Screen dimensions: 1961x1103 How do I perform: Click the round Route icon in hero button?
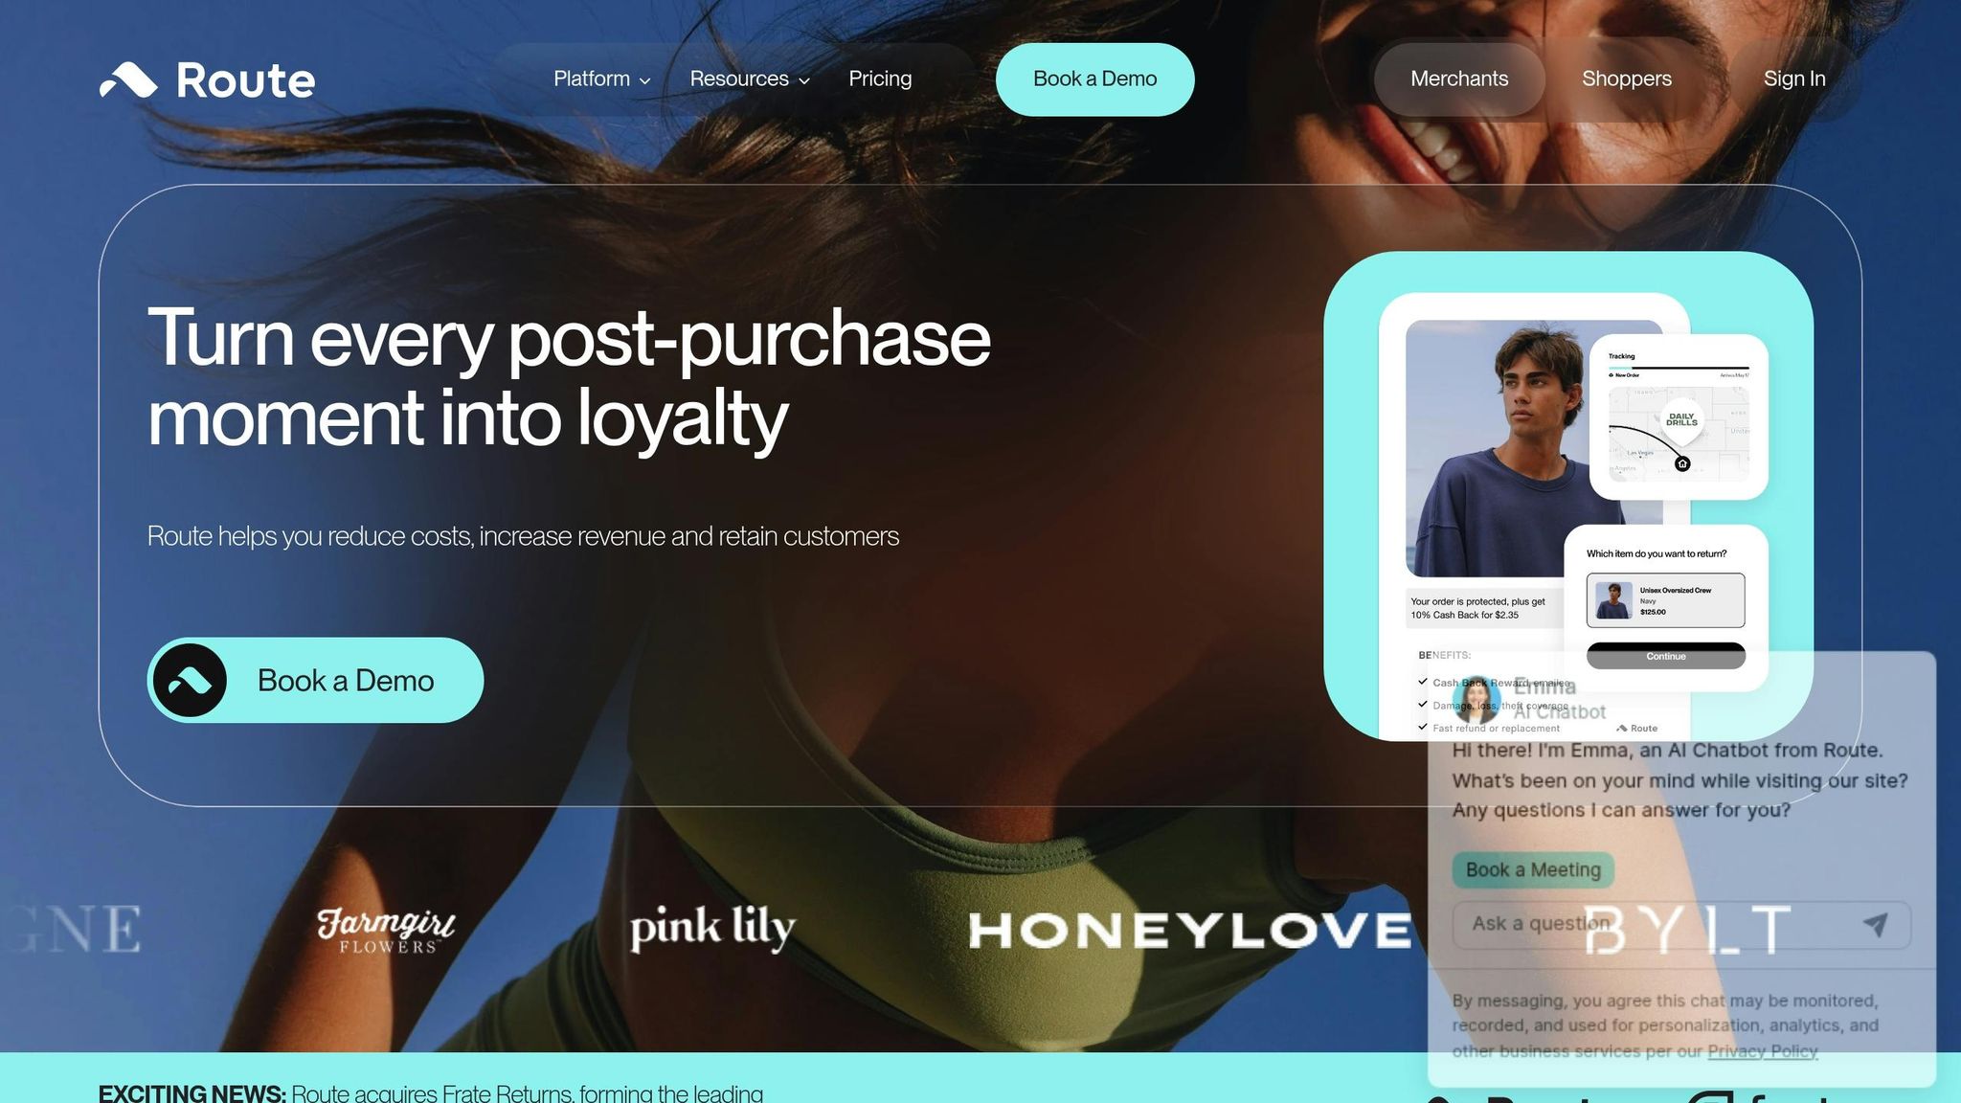[x=190, y=681]
